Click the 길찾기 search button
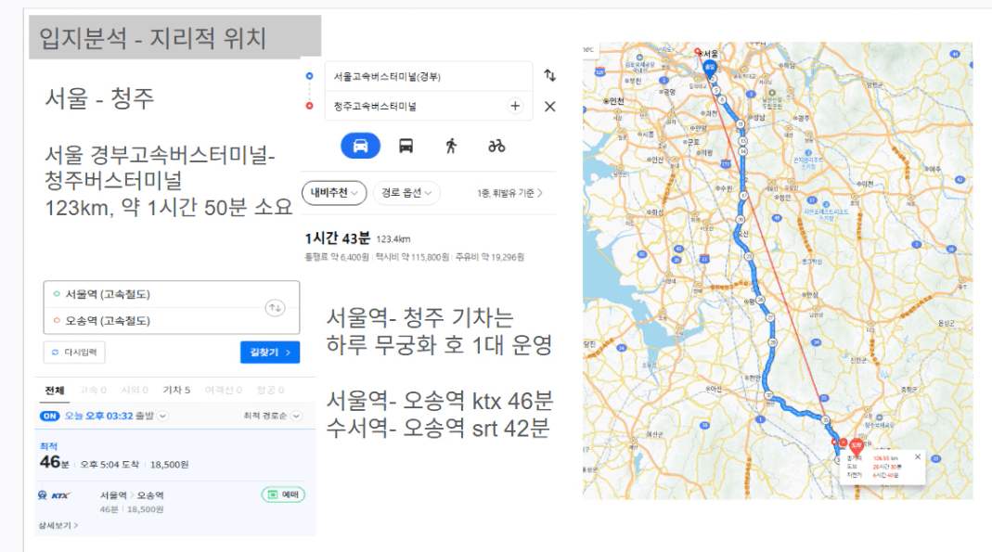Viewport: 992px width, 552px height. [x=270, y=353]
